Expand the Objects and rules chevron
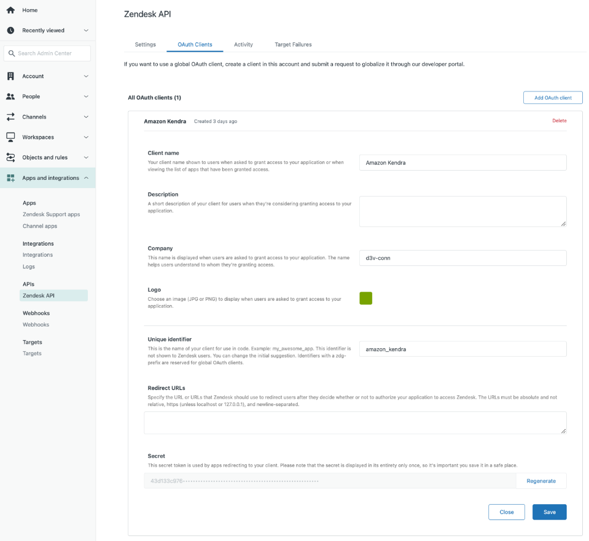The image size is (589, 541). click(x=86, y=157)
